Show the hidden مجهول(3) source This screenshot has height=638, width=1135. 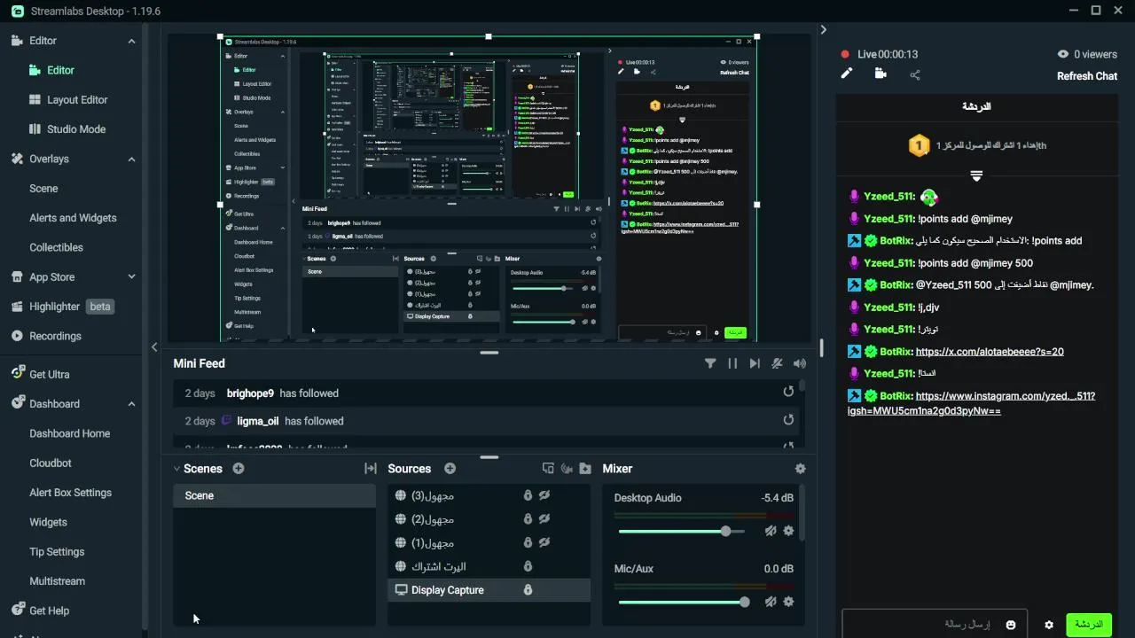pyautogui.click(x=544, y=495)
